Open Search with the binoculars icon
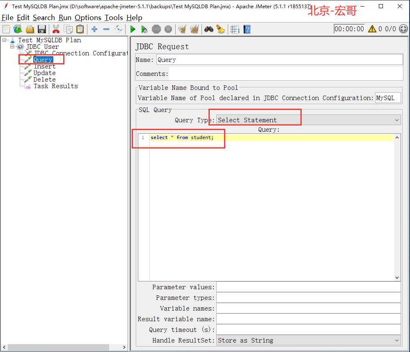The height and width of the screenshot is (352, 410). coord(208,29)
